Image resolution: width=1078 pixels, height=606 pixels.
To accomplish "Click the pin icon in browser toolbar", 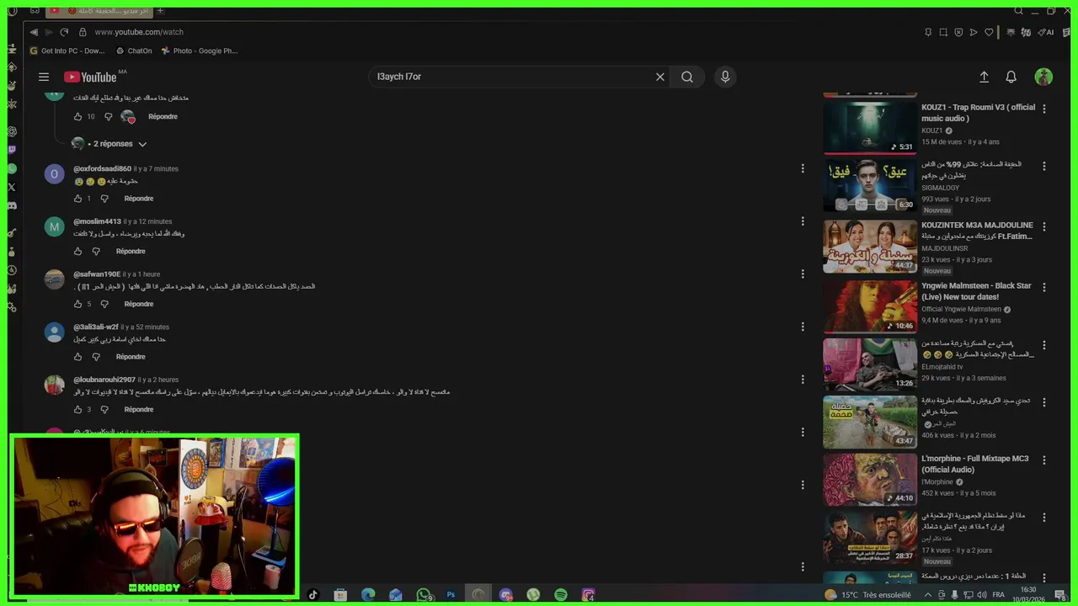I will coord(928,32).
